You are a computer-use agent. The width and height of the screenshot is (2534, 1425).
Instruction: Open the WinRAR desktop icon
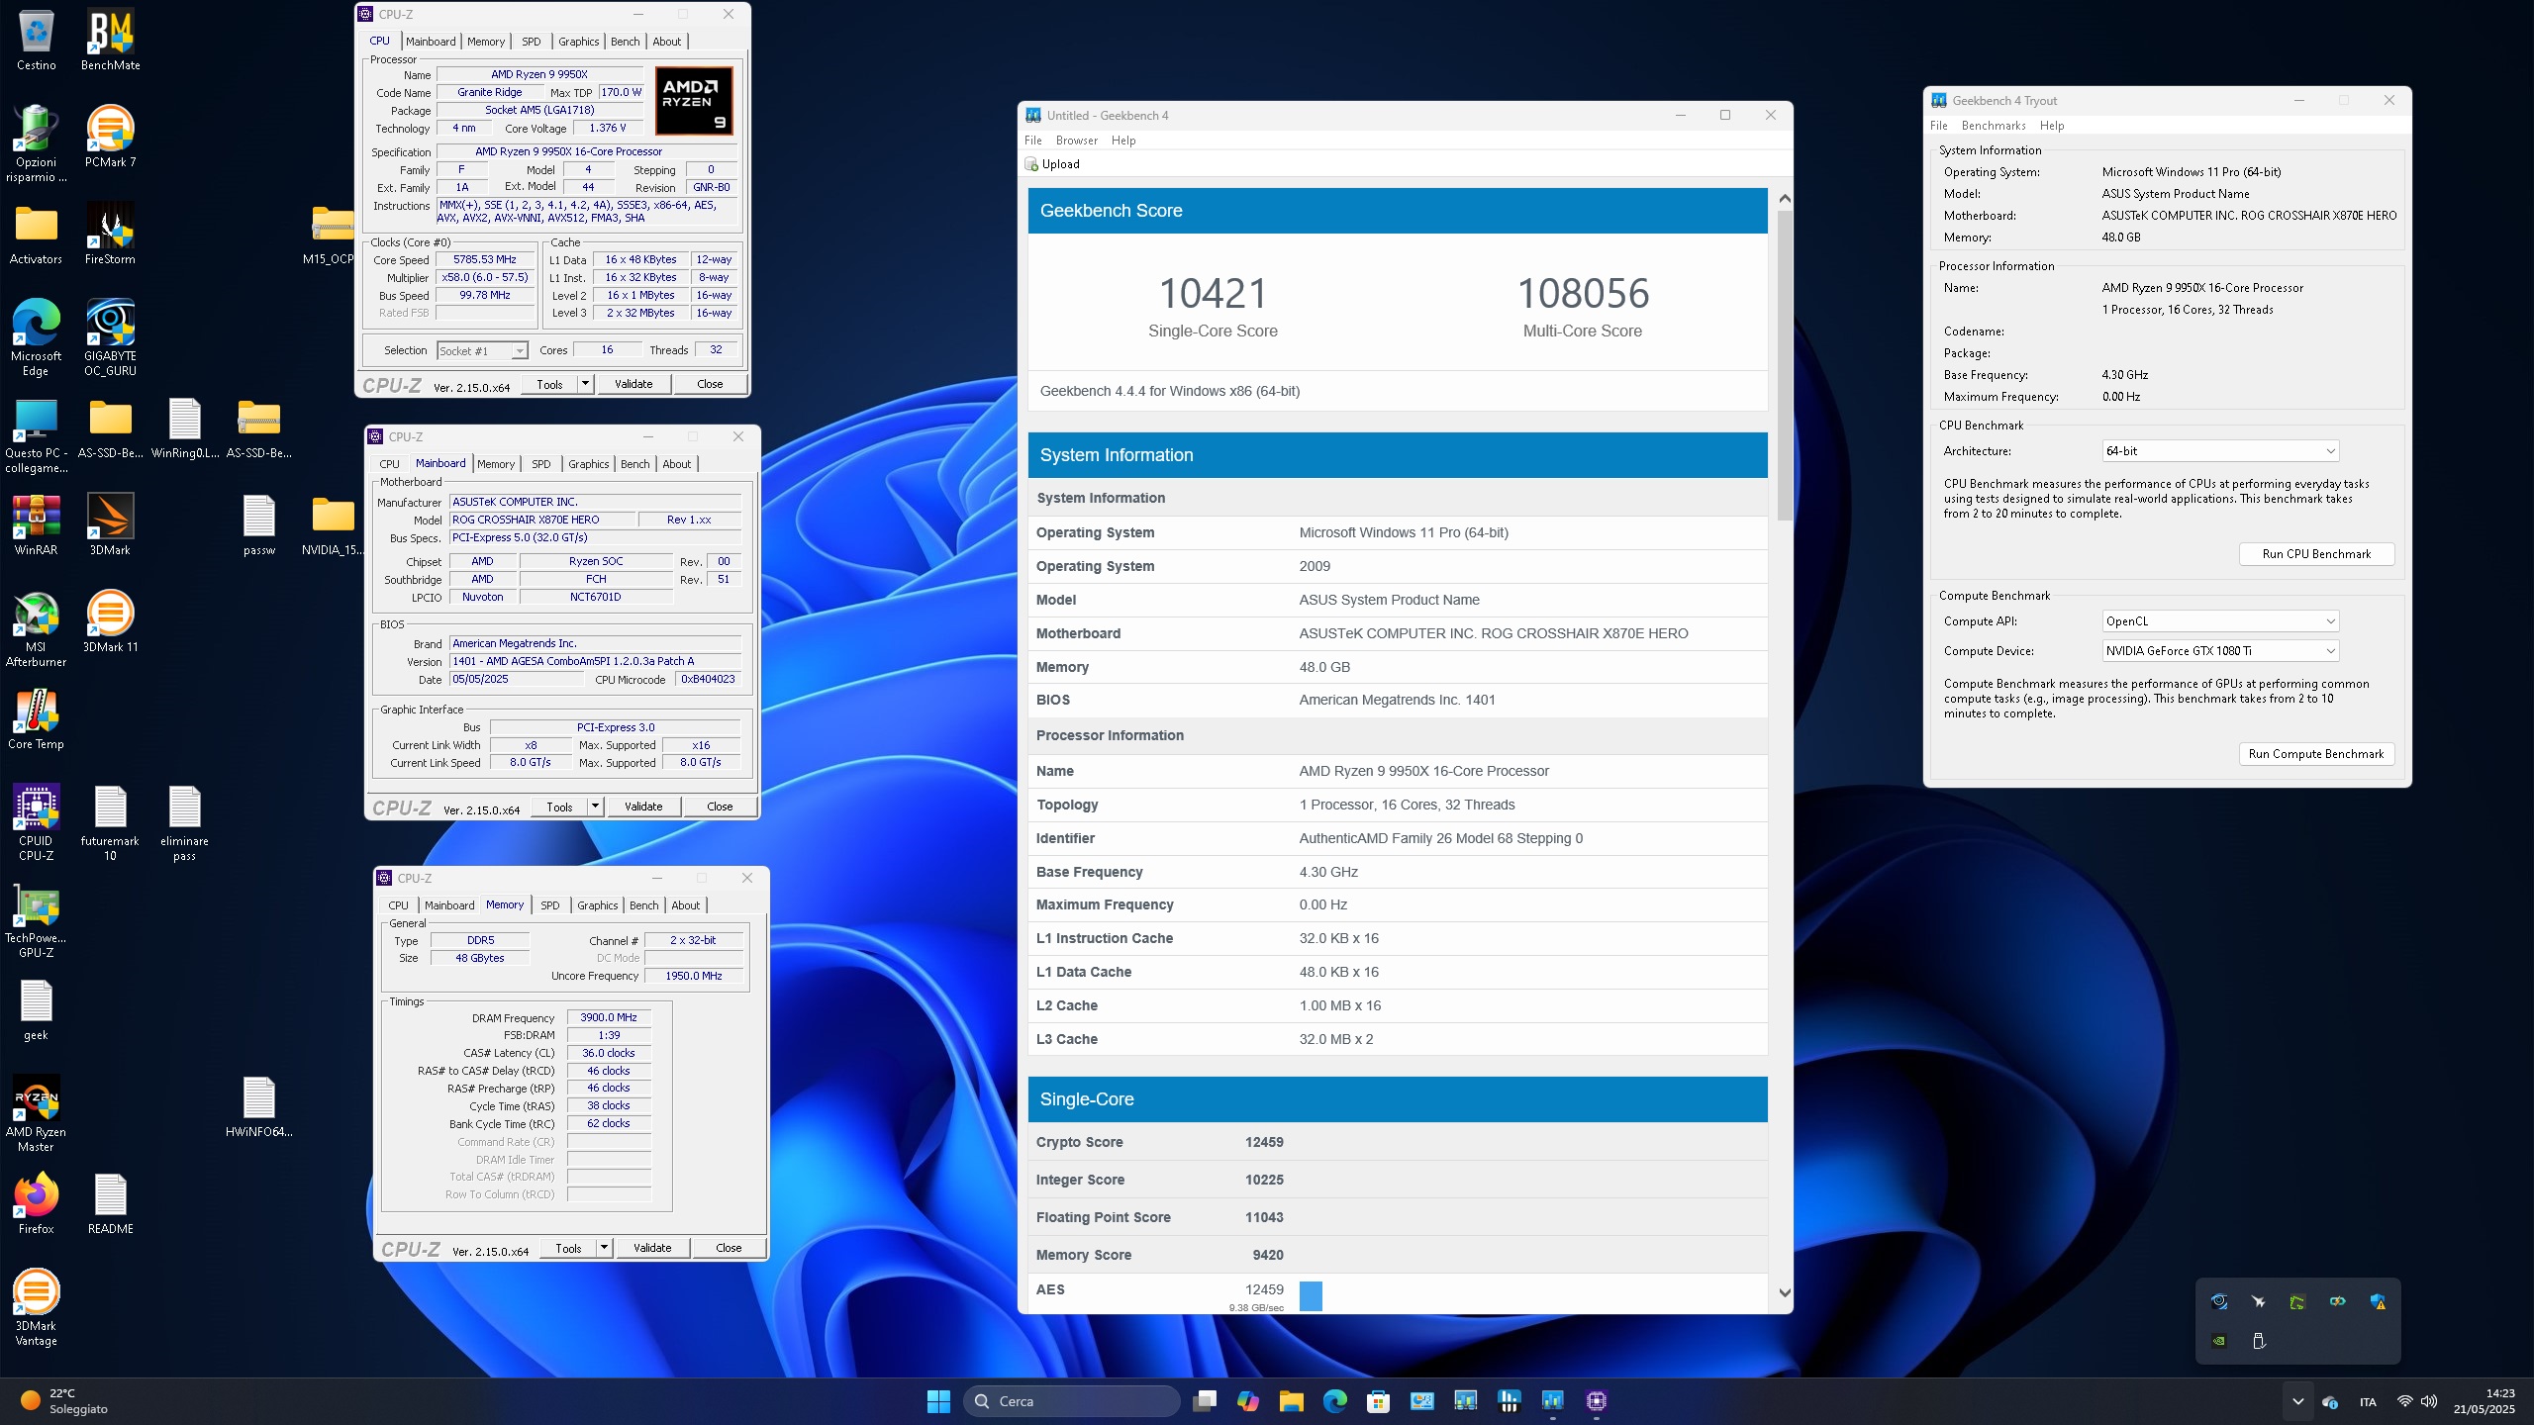36,525
